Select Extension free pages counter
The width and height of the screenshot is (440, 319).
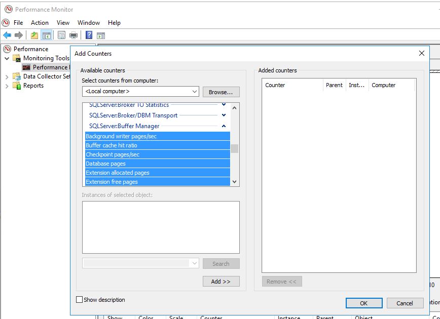(158, 182)
